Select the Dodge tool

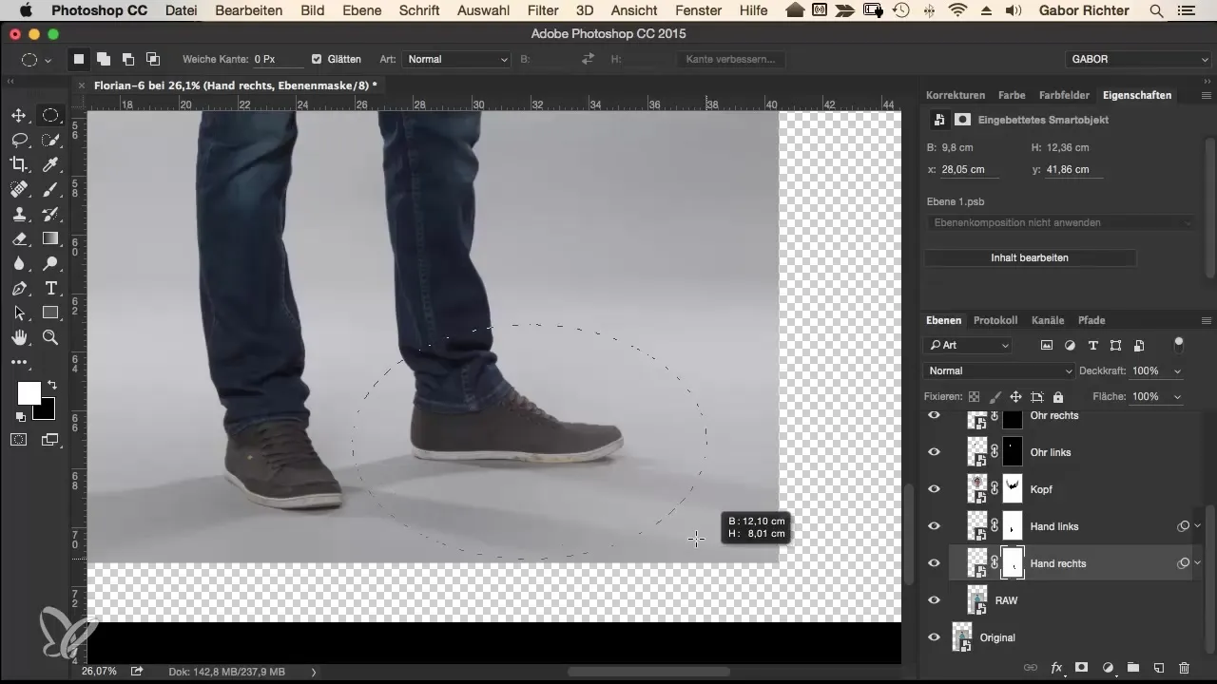click(x=50, y=263)
